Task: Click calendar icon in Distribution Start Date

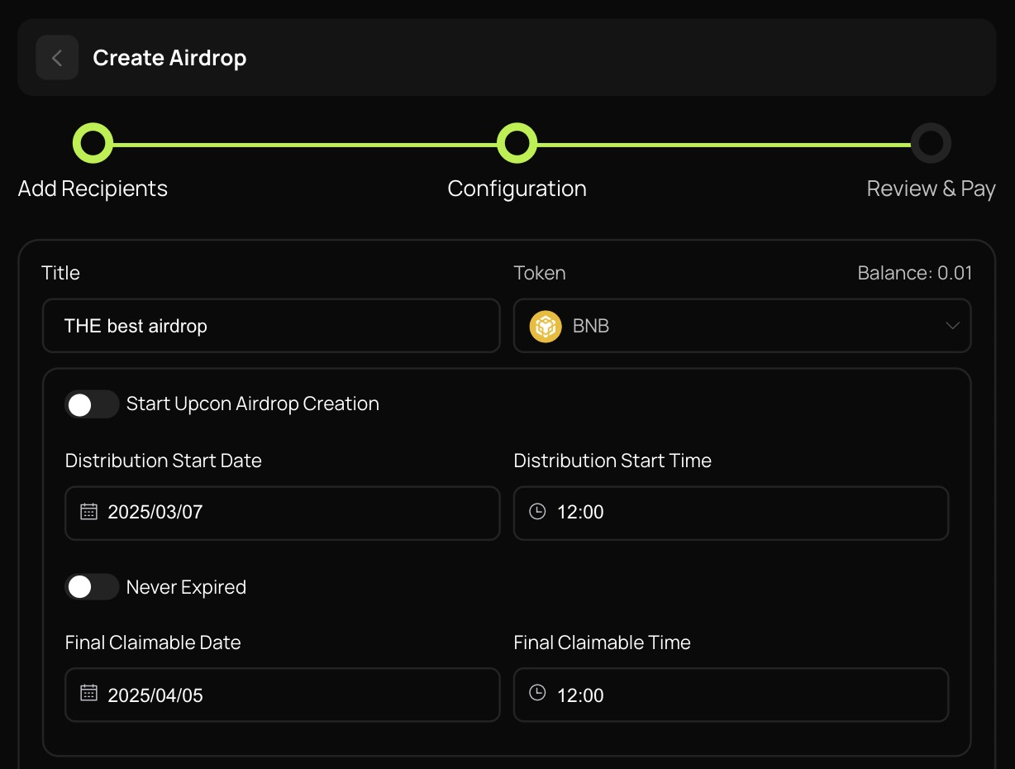Action: point(88,512)
